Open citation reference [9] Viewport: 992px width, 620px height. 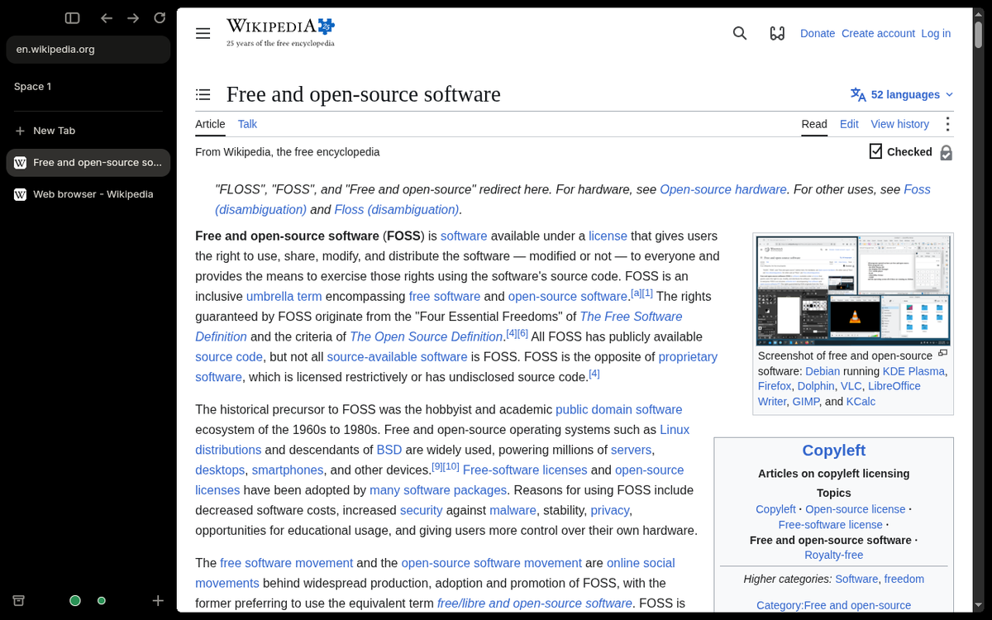(x=437, y=466)
